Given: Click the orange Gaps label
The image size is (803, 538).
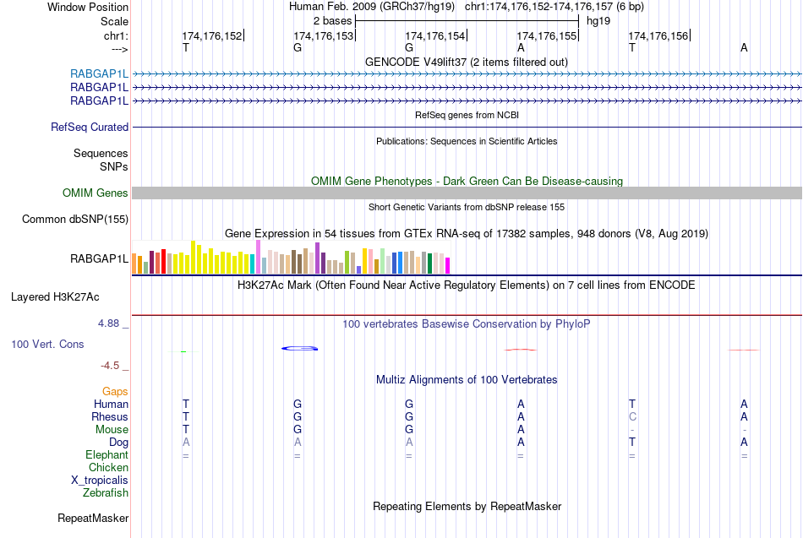Looking at the screenshot, I should (x=115, y=392).
